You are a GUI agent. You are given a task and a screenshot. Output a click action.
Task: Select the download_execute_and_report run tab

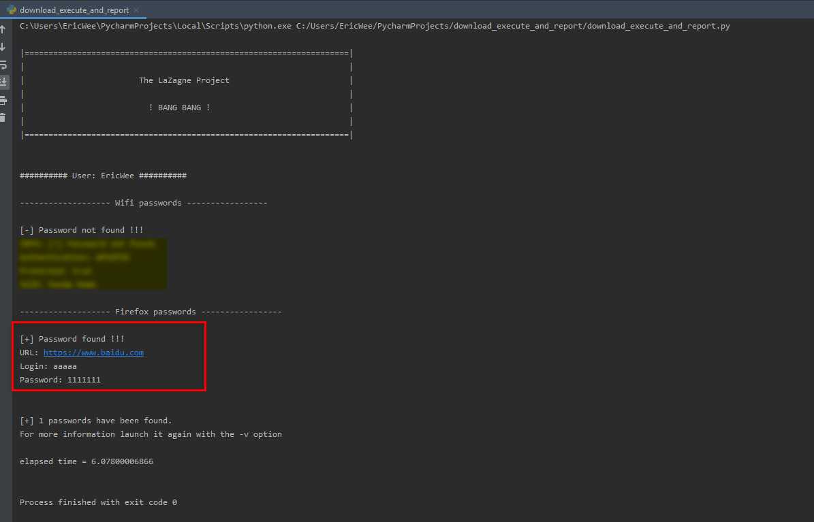click(x=73, y=10)
